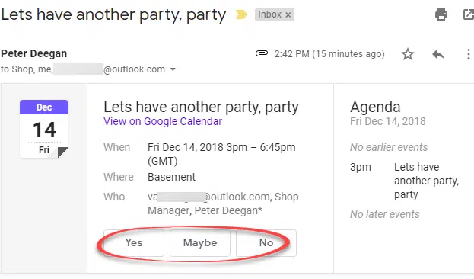Click the Inbox label tag
The width and height of the screenshot is (474, 279).
click(269, 14)
